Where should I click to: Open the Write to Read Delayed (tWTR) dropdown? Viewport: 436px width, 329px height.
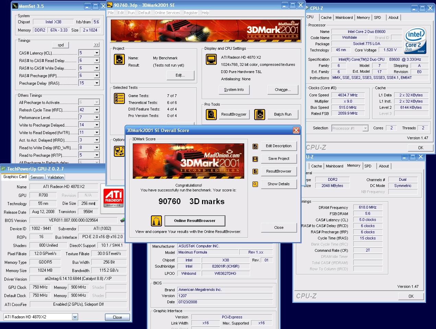[97, 132]
